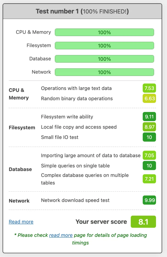Click the Network download speed test row

tap(75, 200)
